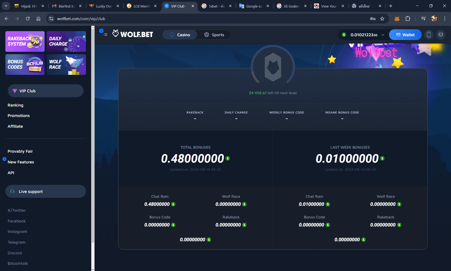The image size is (451, 271).
Task: Collapse the sidebar menu icon
Action: [105, 35]
